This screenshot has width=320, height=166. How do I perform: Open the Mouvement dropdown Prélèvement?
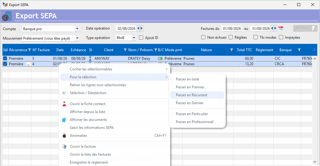77,38
